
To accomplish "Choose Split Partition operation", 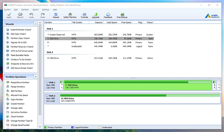I will (16, 91).
